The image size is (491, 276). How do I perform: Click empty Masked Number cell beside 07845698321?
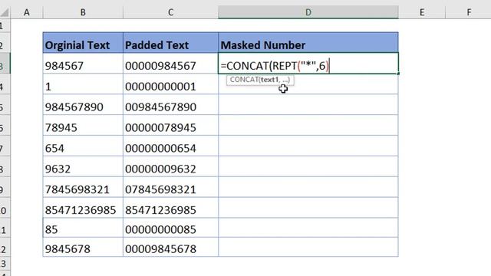click(308, 187)
